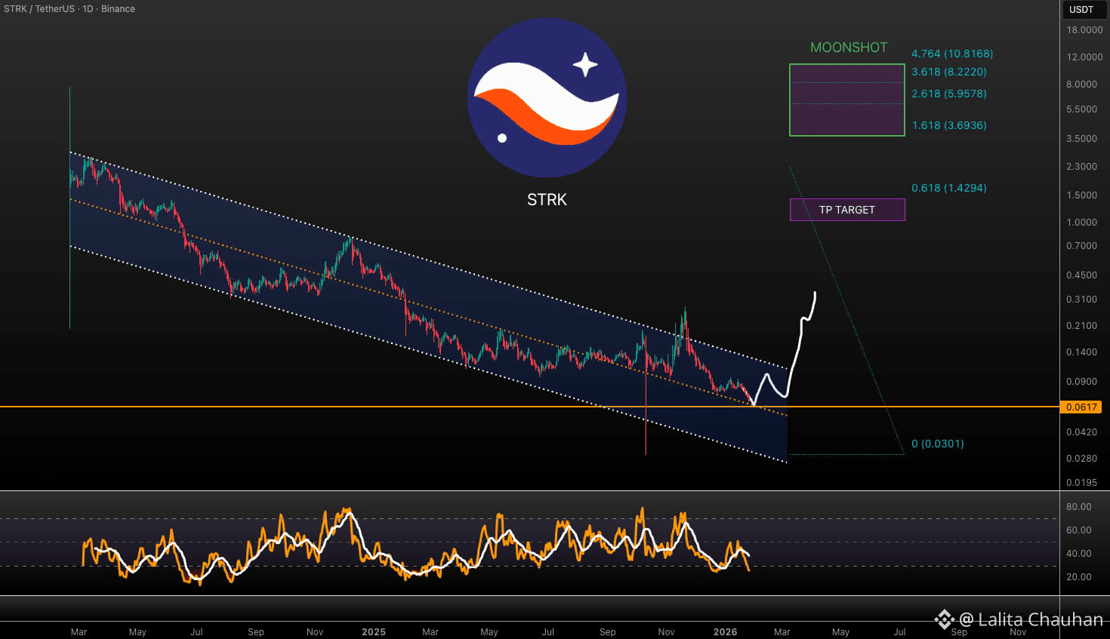Select the purple TP TARGET box
1110x639 pixels.
[846, 210]
